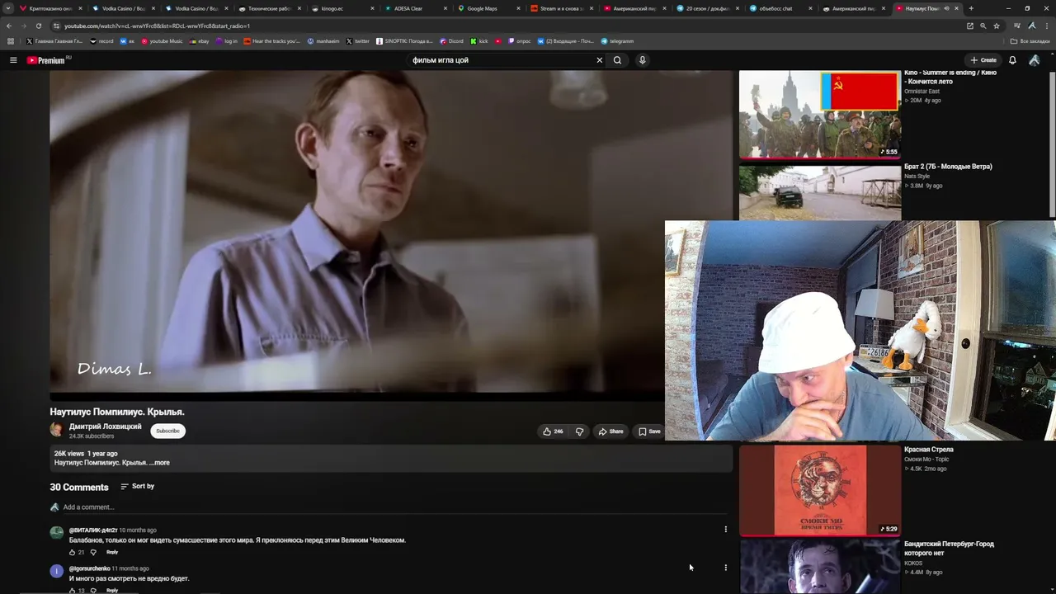Open options menu for @igorsurchenko comment
The image size is (1056, 594).
click(726, 568)
